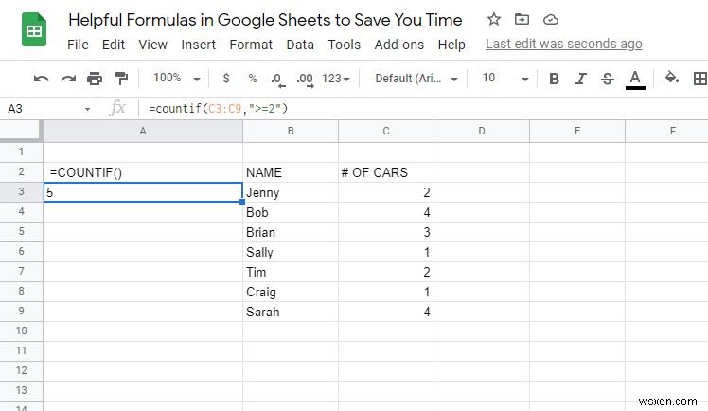Toggle bold formatting
This screenshot has height=411, width=708.
point(554,79)
